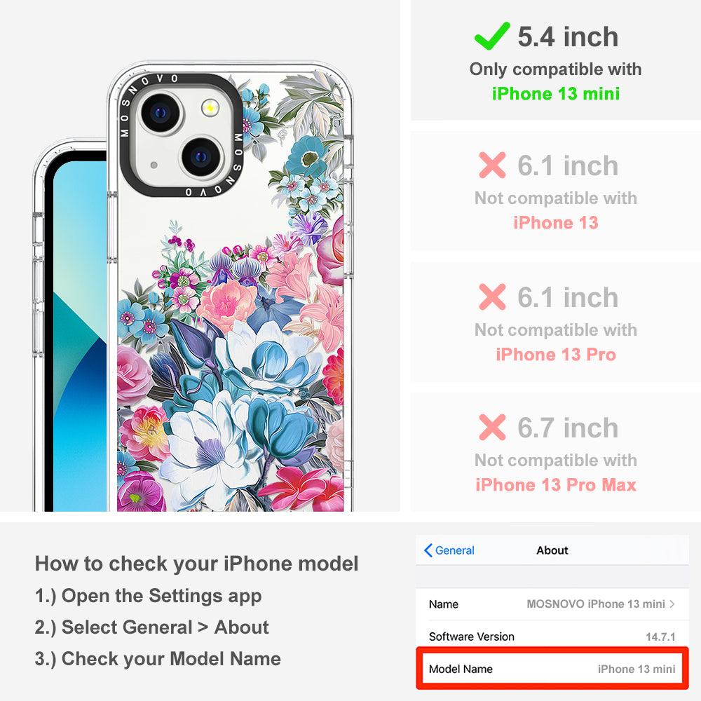Image resolution: width=701 pixels, height=701 pixels.
Task: Click the camera flash on the phone
Action: click(x=210, y=108)
